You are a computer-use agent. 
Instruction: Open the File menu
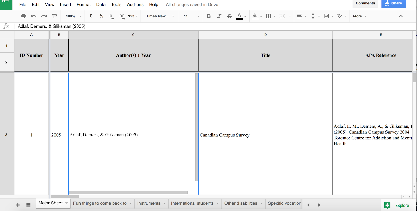[x=23, y=4]
